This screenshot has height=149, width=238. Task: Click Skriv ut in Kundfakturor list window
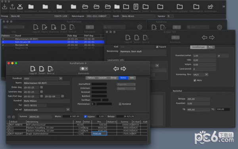pyautogui.click(x=72, y=27)
